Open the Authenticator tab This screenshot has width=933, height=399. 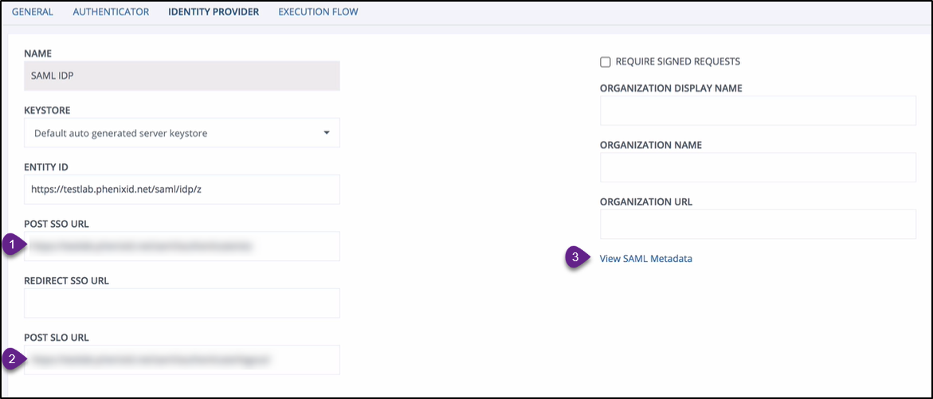111,12
